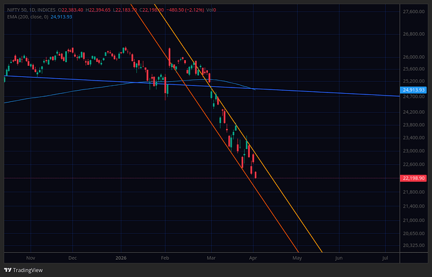
Task: Click the 2026 label on time axis
Action: coord(121,258)
